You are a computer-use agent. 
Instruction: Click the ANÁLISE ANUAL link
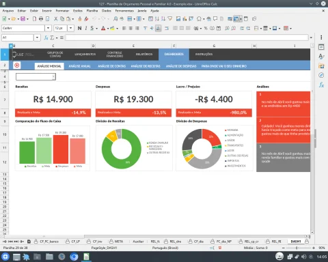point(80,66)
